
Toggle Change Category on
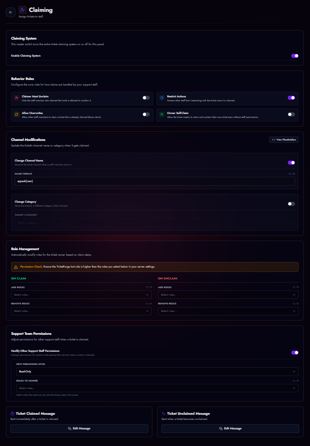[x=291, y=203]
